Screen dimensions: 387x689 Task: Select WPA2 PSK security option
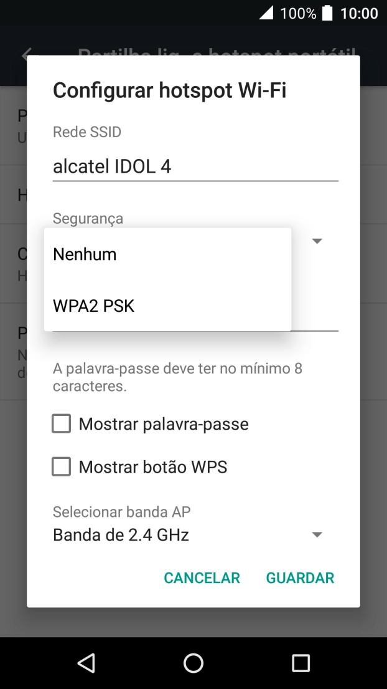pos(93,306)
